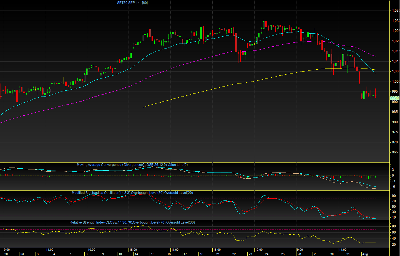Click the 1,010 price axis label
Image resolution: width=400 pixels, height=256 pixels.
pos(396,61)
